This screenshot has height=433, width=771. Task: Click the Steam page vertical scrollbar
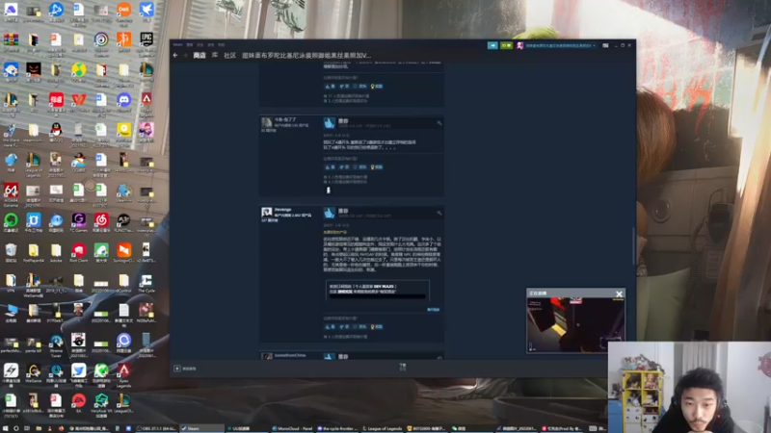pyautogui.click(x=633, y=245)
